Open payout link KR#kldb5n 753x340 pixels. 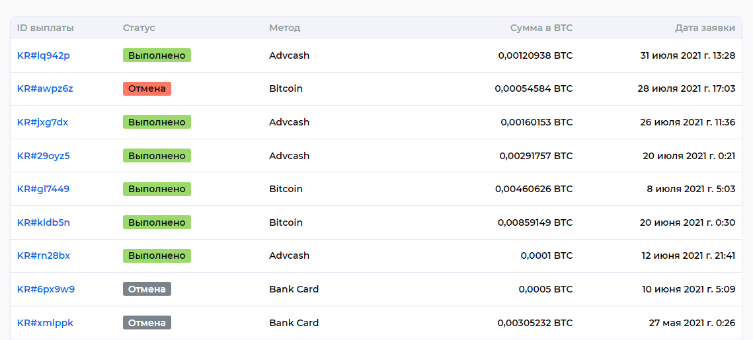(x=44, y=222)
